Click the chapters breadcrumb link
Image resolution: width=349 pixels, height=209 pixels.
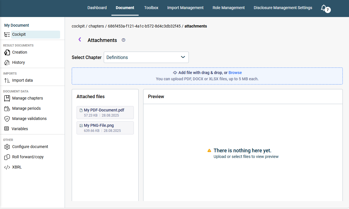click(x=96, y=26)
